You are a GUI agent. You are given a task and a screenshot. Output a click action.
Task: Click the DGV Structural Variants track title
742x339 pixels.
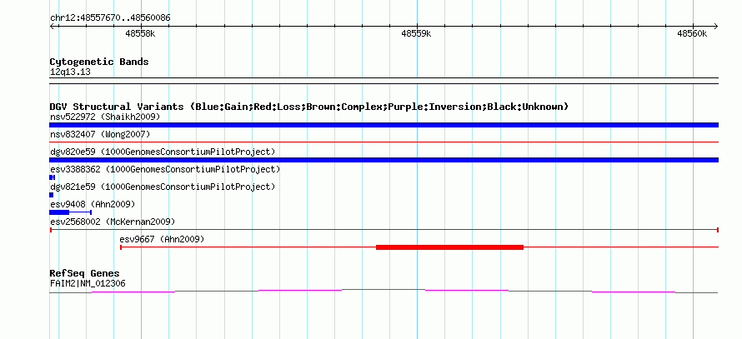click(x=309, y=107)
